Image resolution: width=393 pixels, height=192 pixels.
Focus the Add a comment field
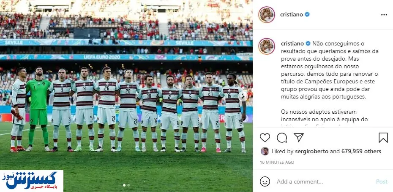pos(323,182)
